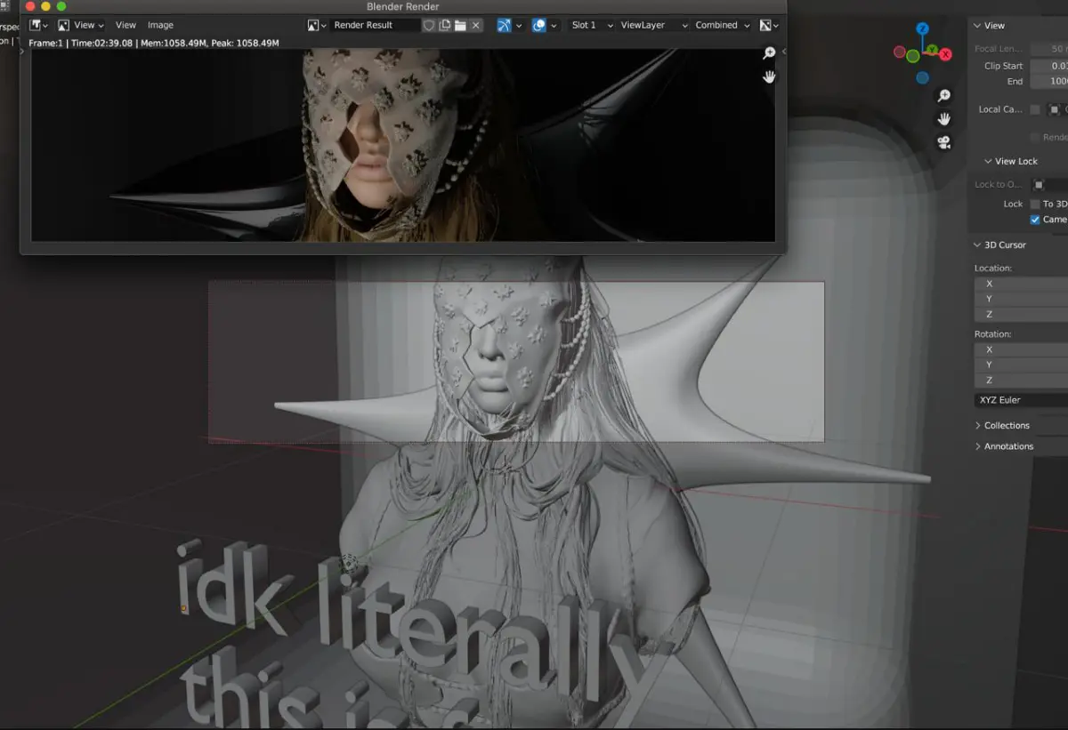Click the blue Z axis on navigation gizmo
Image resolution: width=1068 pixels, height=730 pixels.
(923, 29)
